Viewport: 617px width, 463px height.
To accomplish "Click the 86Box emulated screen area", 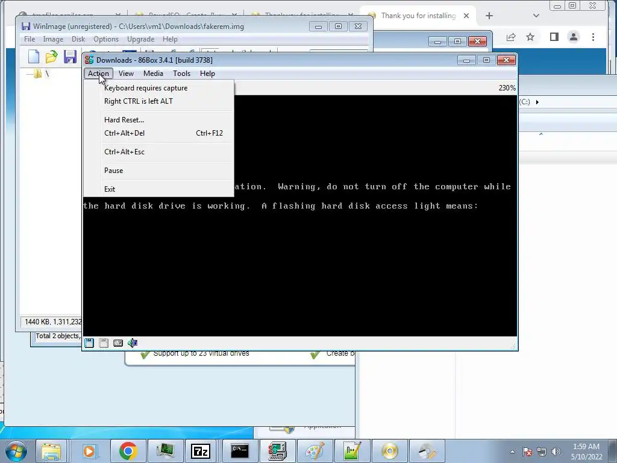I will point(300,216).
